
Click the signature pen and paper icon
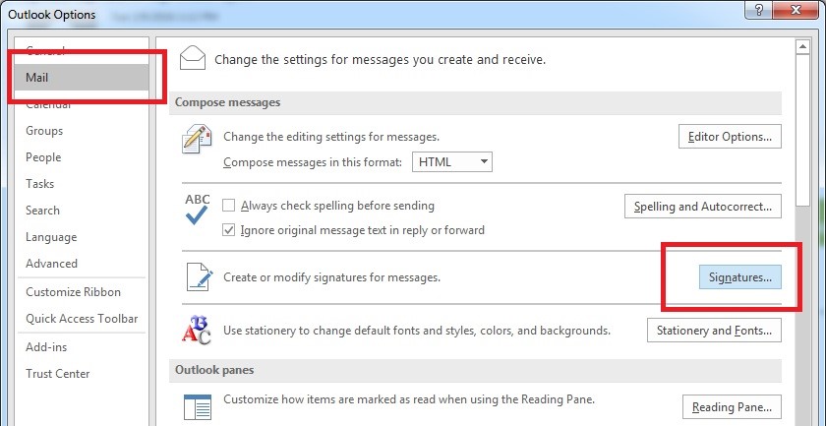click(x=200, y=277)
